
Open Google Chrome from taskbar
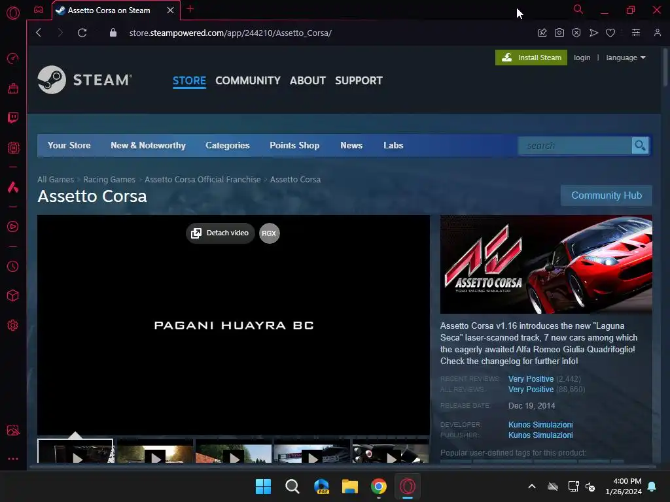click(x=379, y=486)
